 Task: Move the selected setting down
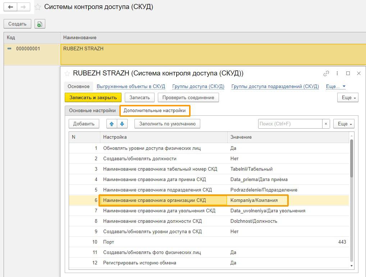point(122,124)
